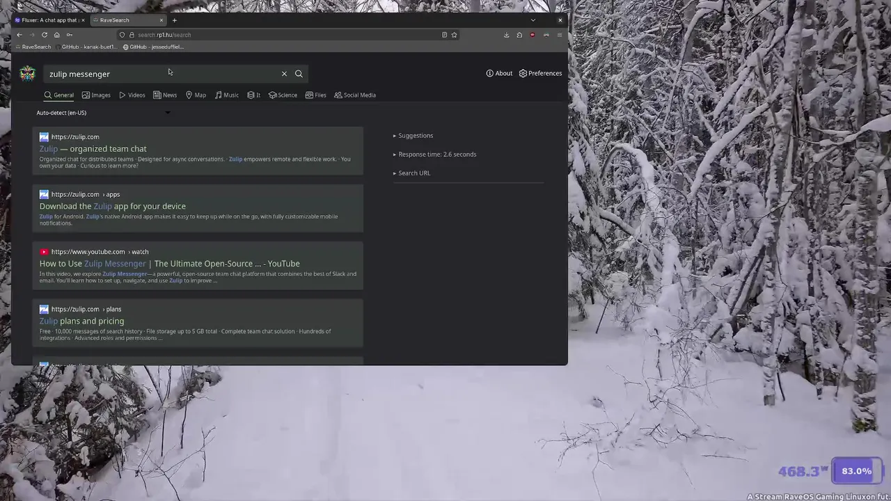Open Download the Zulip app result
The width and height of the screenshot is (891, 501).
click(112, 206)
